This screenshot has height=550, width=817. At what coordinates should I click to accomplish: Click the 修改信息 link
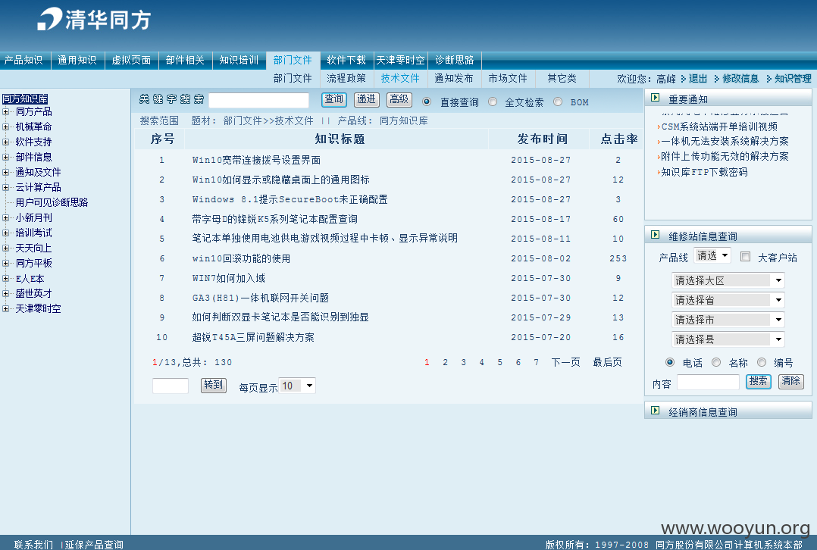point(740,79)
